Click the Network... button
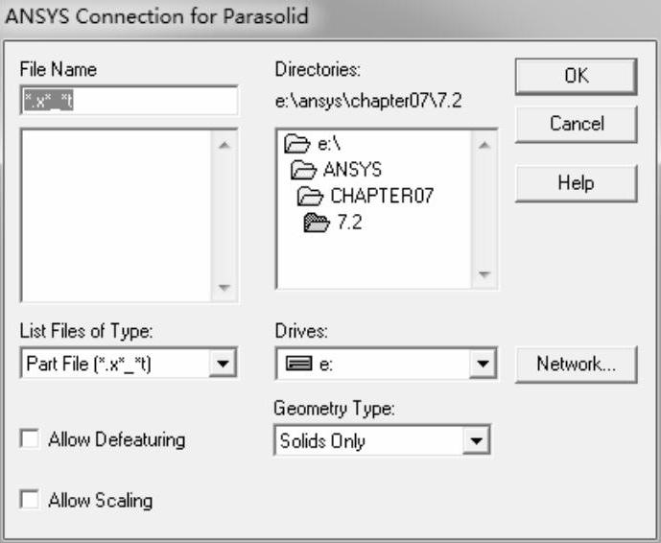Screen dimensions: 661x543 tap(576, 365)
